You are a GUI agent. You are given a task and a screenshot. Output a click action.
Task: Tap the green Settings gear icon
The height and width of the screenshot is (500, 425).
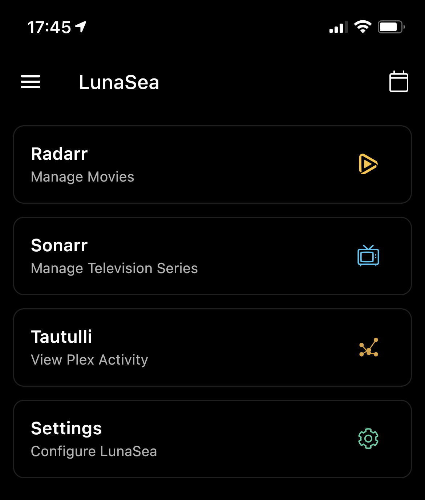[368, 439]
